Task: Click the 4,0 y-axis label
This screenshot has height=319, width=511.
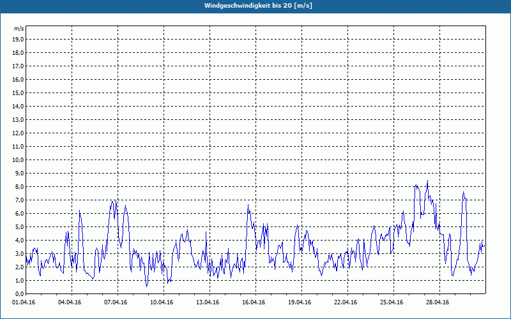Action: point(19,241)
